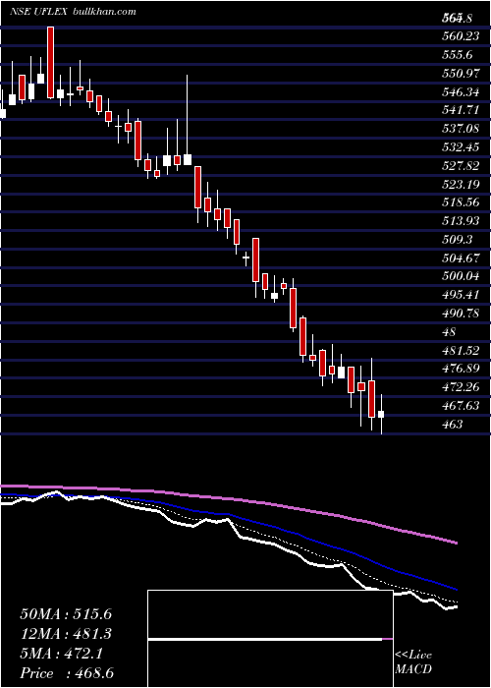Screen dimensions: 491x688
Task: Click the 50MA : 515.6 readout
Action: point(66,614)
